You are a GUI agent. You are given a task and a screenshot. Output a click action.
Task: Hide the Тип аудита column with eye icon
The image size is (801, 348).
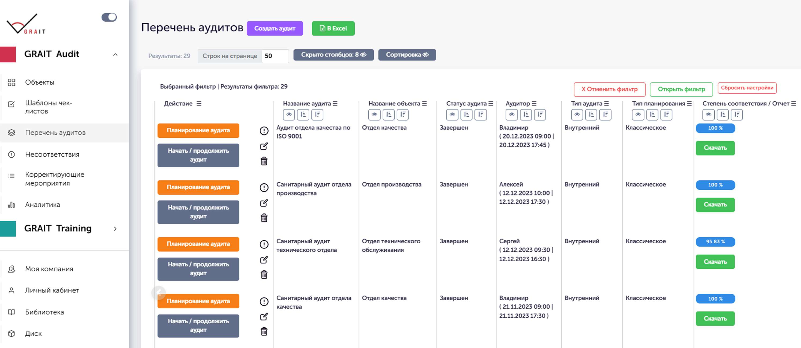(x=577, y=115)
